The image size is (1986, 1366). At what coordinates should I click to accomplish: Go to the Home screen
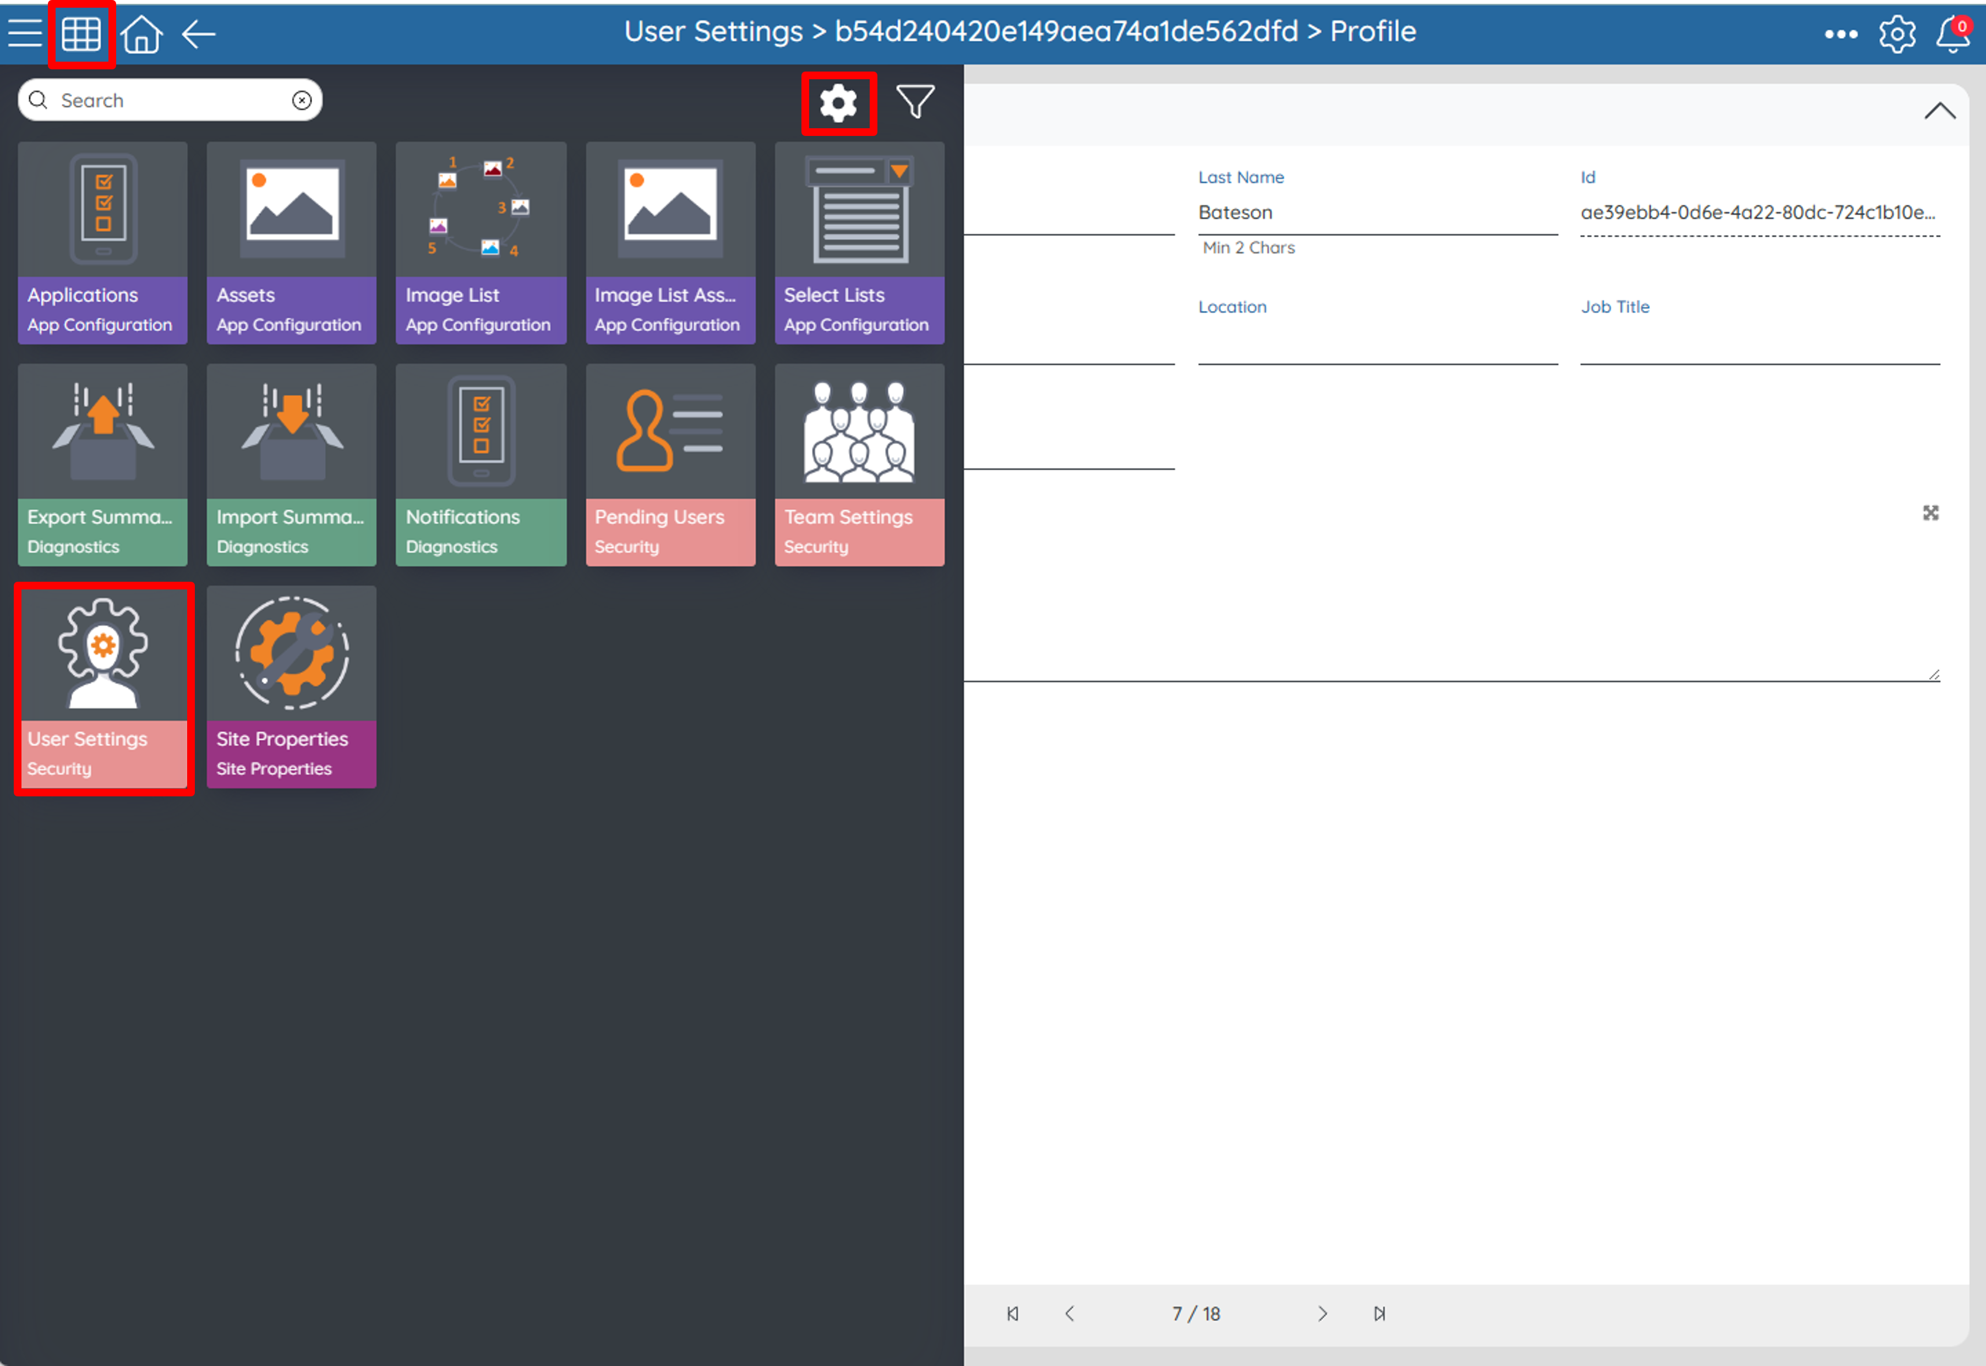tap(141, 34)
